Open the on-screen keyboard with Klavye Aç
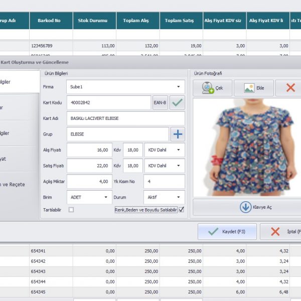 [x=247, y=207]
